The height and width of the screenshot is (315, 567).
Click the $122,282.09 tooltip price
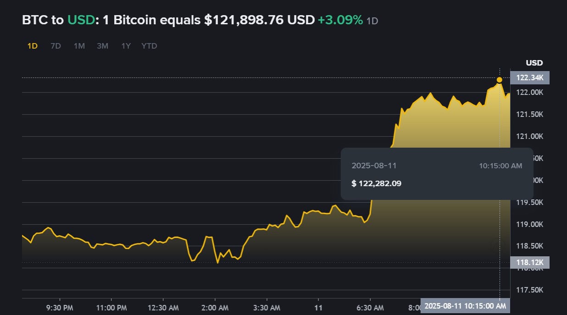click(377, 183)
